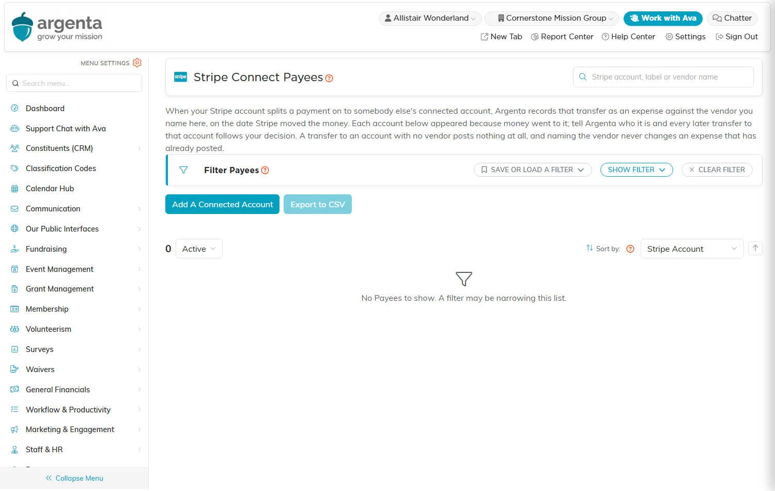
Task: Open the Surveys menu item
Action: pyautogui.click(x=40, y=349)
